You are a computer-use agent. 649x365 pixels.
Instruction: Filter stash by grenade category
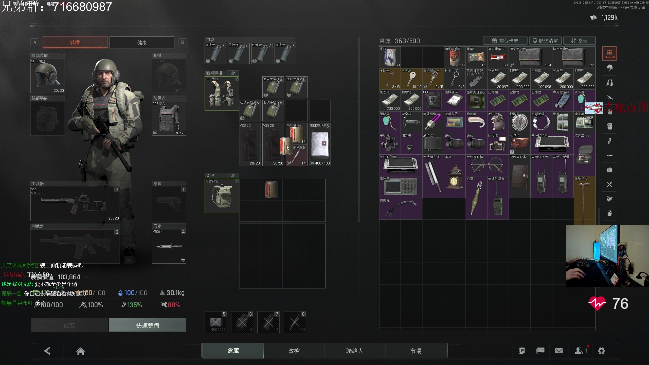pyautogui.click(x=609, y=213)
